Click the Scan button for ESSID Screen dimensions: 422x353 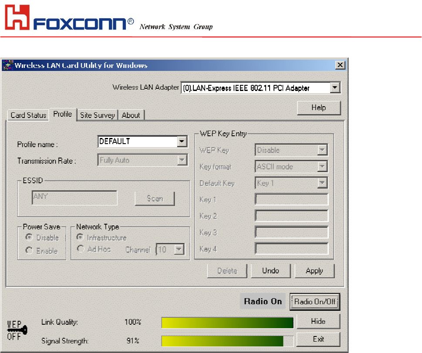[155, 198]
